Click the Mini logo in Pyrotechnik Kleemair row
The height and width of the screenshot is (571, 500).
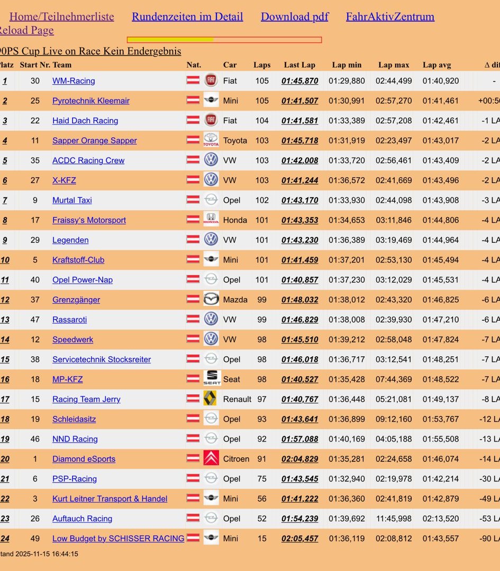(x=211, y=100)
